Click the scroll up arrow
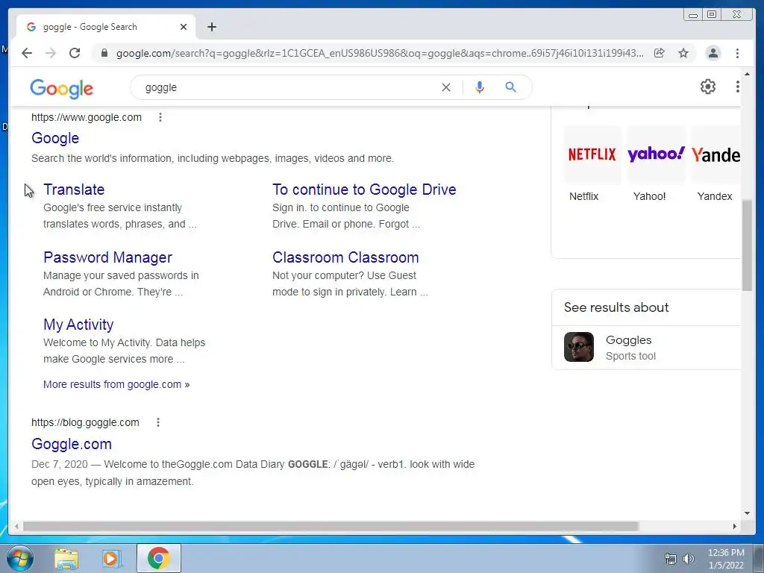 pyautogui.click(x=748, y=74)
